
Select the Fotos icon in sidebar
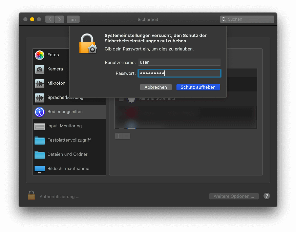pos(40,55)
